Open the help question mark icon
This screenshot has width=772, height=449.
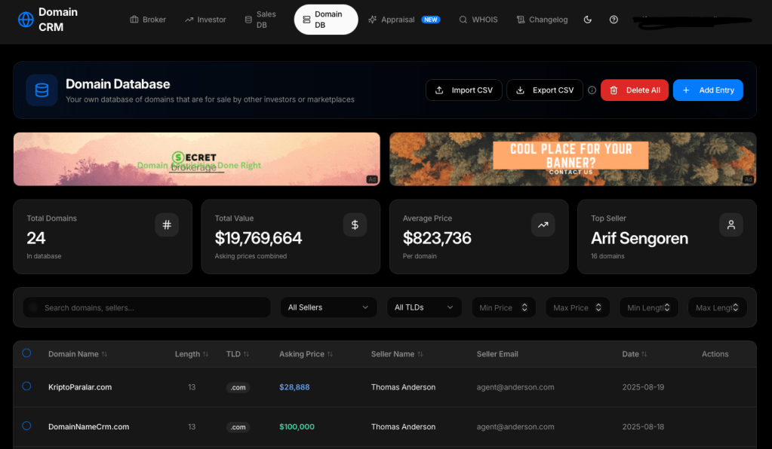[614, 20]
